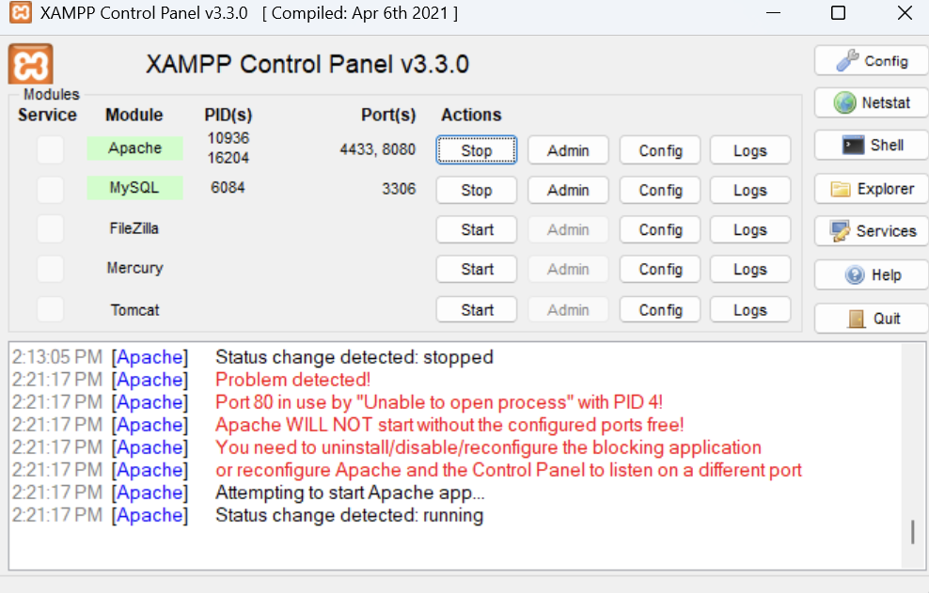Click the Apache module status label
The height and width of the screenshot is (593, 929).
pos(134,148)
